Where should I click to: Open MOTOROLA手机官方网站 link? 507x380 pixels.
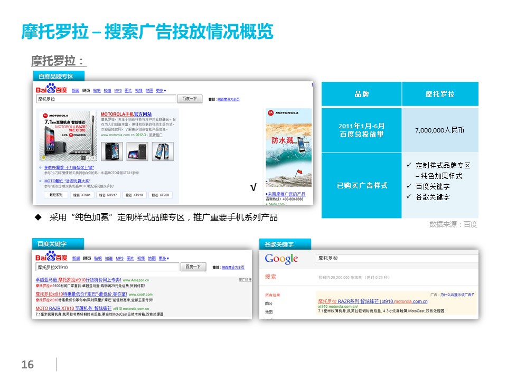pyautogui.click(x=126, y=114)
